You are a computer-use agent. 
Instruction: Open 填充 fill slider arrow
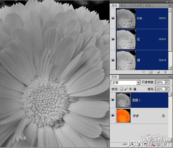coord(167,89)
